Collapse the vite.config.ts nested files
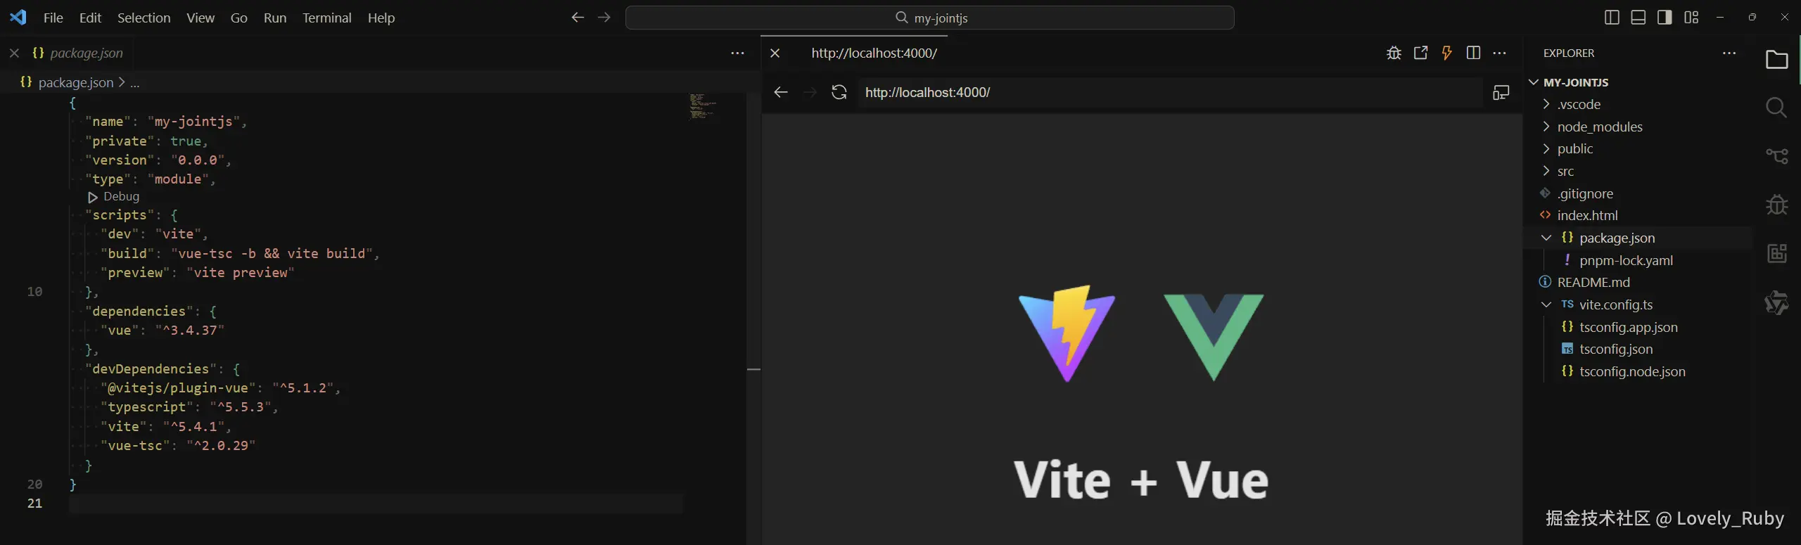The width and height of the screenshot is (1801, 545). click(x=1546, y=304)
